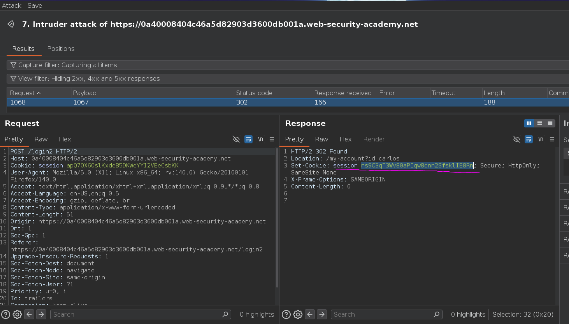
Task: Sort results by Status code column
Action: 274,93
